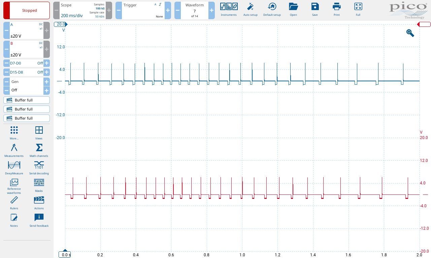Click the zoom magnifier on the graph
The image size is (431, 258).
point(410,33)
